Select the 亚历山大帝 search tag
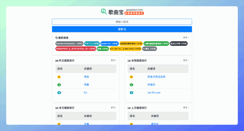Viewport: 244px width, 131px height. [179, 44]
